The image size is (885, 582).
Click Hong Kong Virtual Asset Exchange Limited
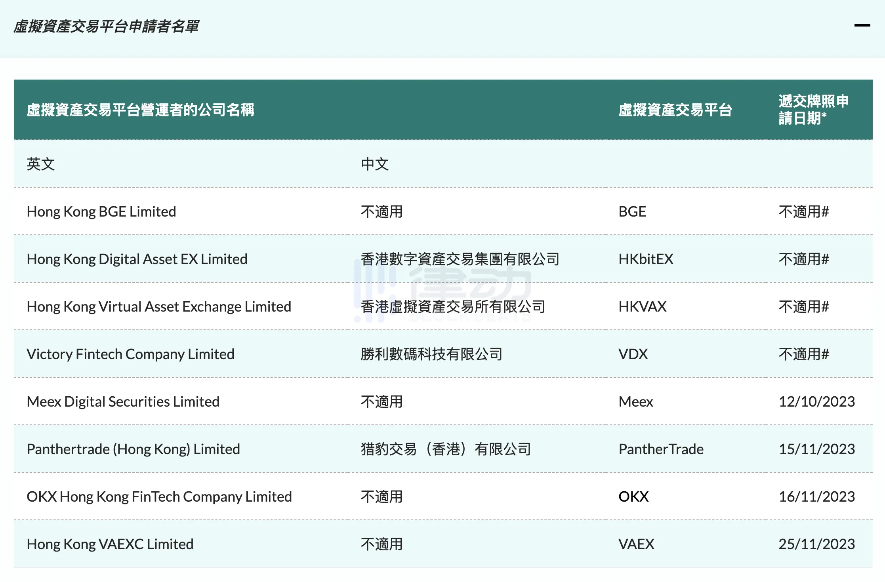pos(159,307)
